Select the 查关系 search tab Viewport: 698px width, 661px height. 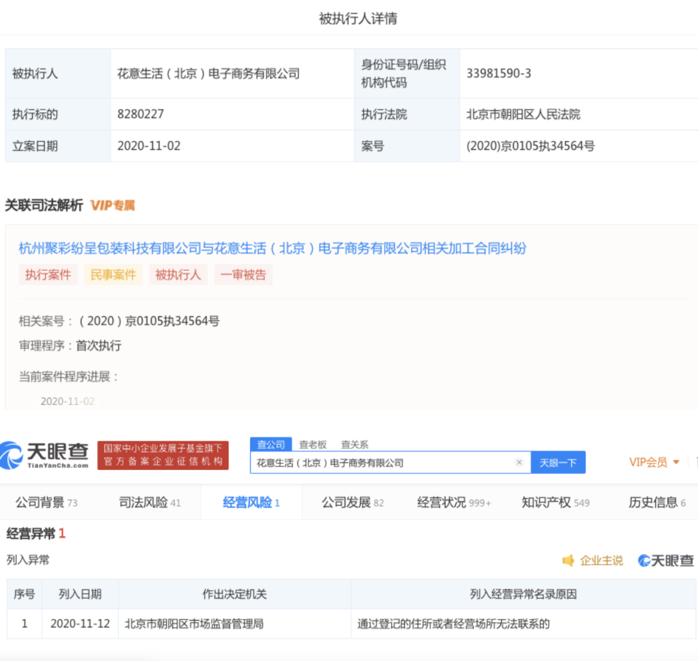355,445
